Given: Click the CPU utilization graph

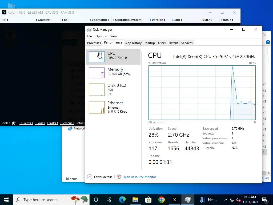Looking at the screenshot, I should coord(202,93).
